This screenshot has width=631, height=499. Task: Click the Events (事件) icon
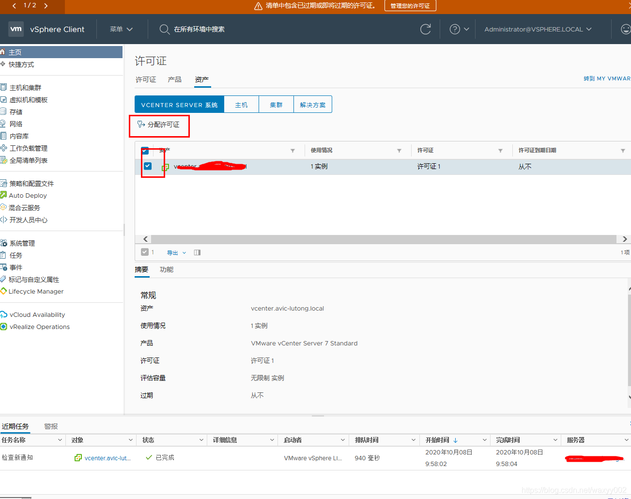(3, 267)
